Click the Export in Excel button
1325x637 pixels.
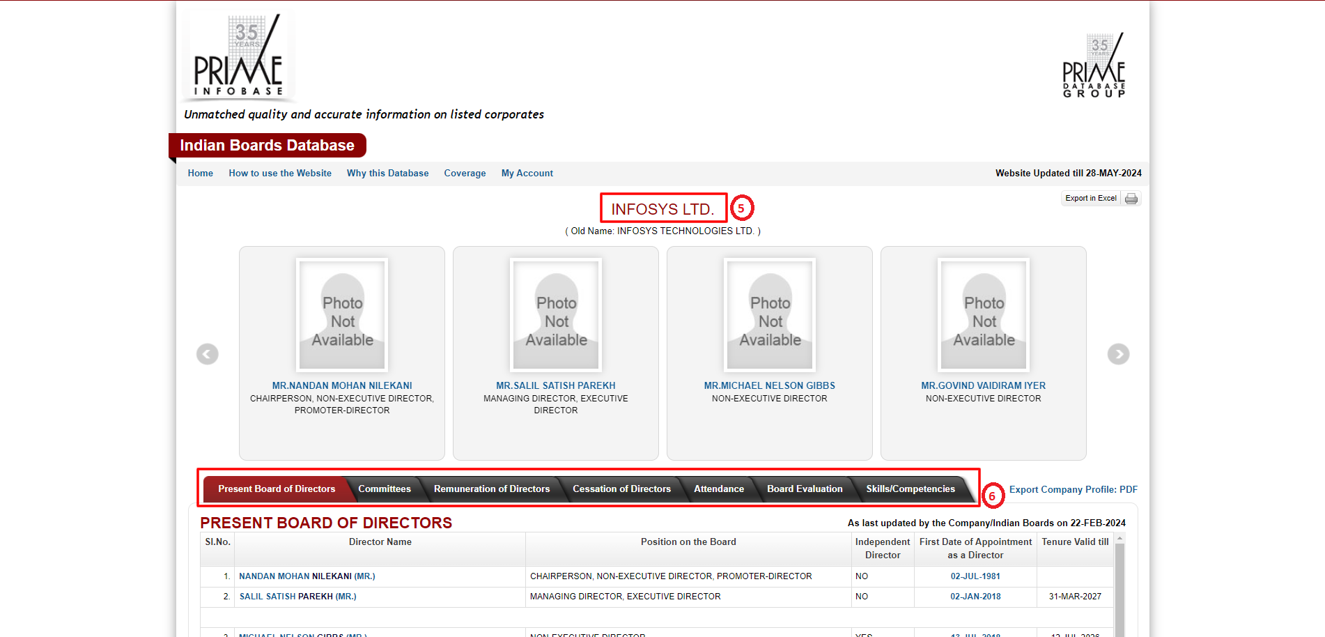click(1091, 199)
